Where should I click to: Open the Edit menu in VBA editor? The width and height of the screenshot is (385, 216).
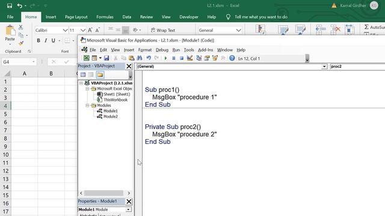[x=103, y=50]
